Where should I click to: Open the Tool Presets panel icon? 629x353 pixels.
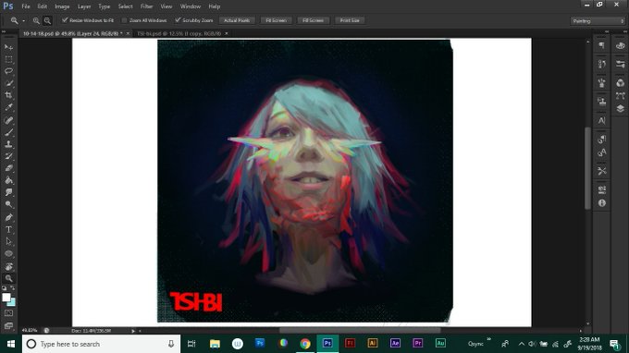[x=602, y=171]
